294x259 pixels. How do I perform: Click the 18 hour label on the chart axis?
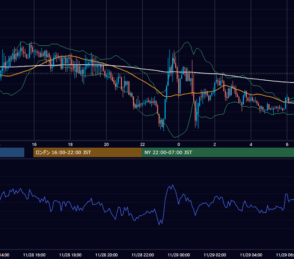pyautogui.click(x=70, y=145)
